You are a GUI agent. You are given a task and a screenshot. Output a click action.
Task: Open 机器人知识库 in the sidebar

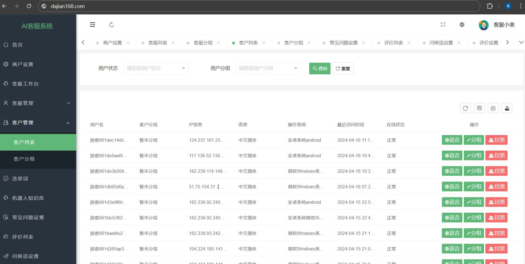(28, 198)
